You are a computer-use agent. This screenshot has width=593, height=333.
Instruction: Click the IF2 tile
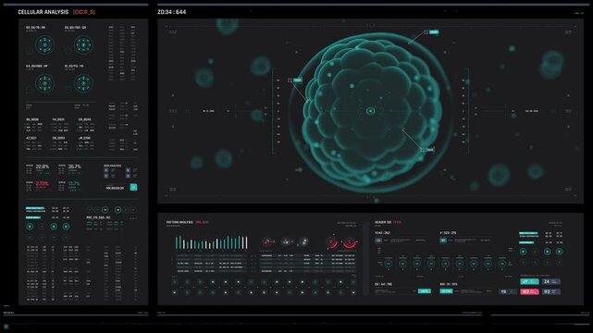[551, 291]
